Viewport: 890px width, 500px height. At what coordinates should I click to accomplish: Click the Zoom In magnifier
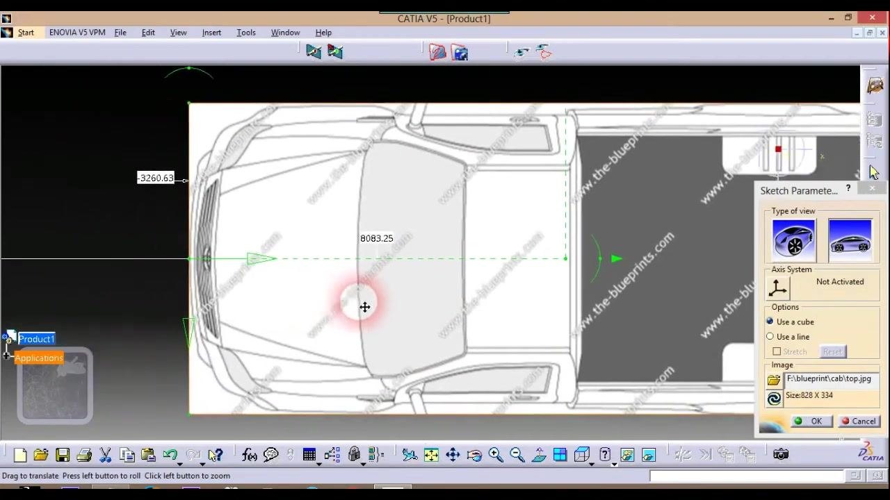[496, 455]
